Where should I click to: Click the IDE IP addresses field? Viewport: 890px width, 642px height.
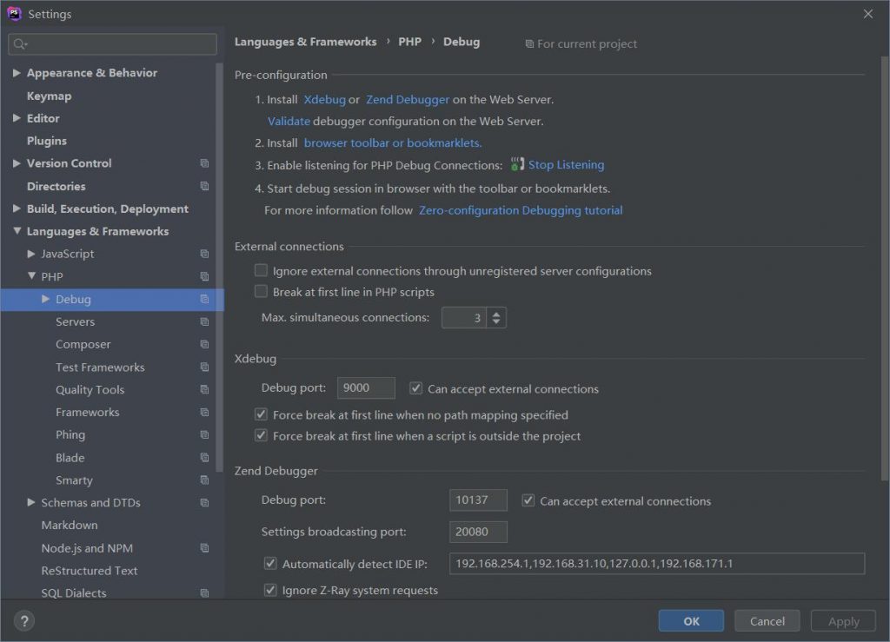[x=657, y=564]
